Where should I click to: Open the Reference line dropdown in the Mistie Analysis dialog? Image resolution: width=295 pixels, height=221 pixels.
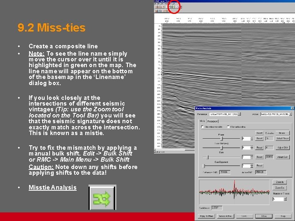click(225, 114)
